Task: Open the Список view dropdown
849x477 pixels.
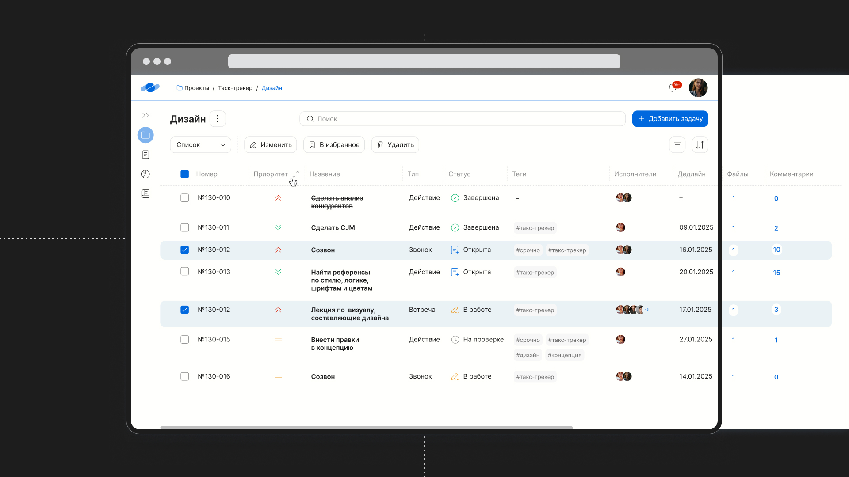Action: (x=200, y=145)
